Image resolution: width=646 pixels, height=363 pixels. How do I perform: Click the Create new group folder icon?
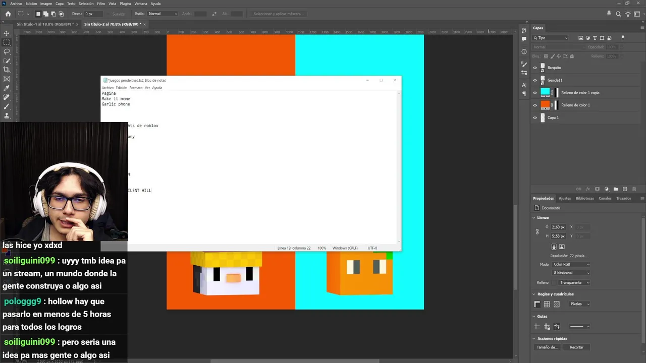tap(616, 189)
